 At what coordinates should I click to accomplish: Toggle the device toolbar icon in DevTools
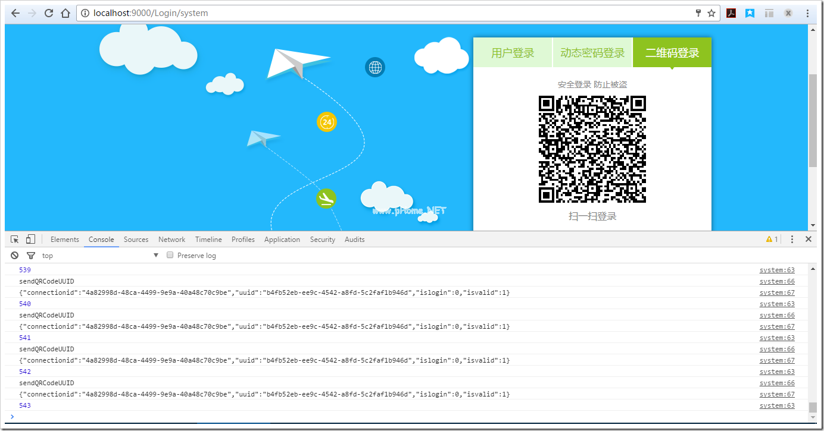30,240
